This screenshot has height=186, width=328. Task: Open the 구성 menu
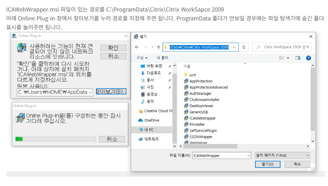(142, 58)
